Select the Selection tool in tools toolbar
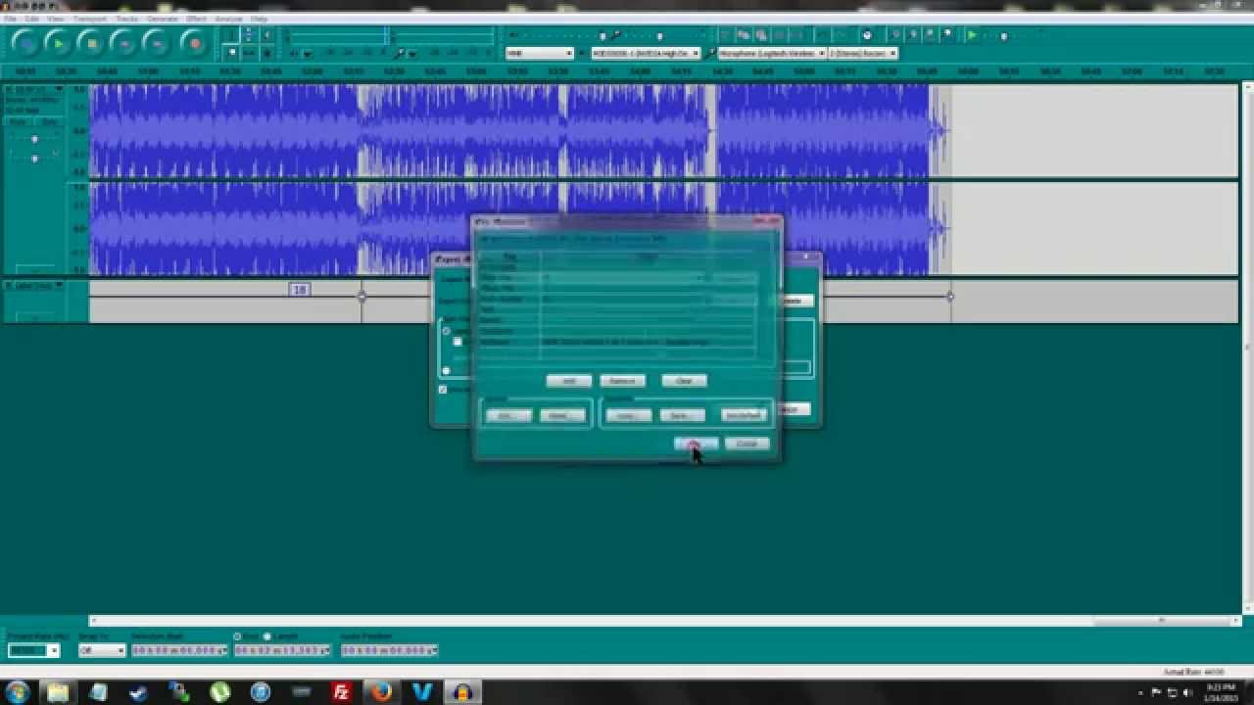This screenshot has width=1254, height=705. coord(231,35)
